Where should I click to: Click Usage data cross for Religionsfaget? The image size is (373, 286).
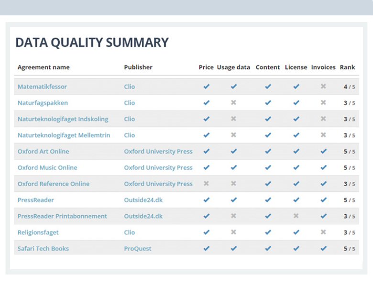tap(233, 232)
